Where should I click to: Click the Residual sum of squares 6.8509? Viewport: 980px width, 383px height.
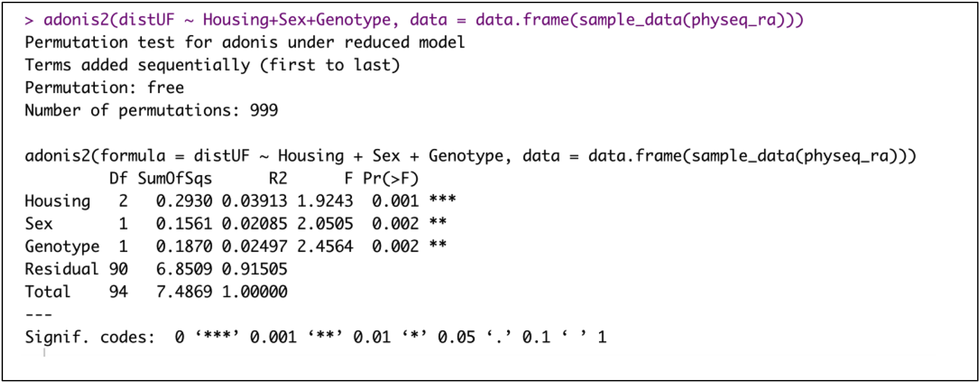184,269
